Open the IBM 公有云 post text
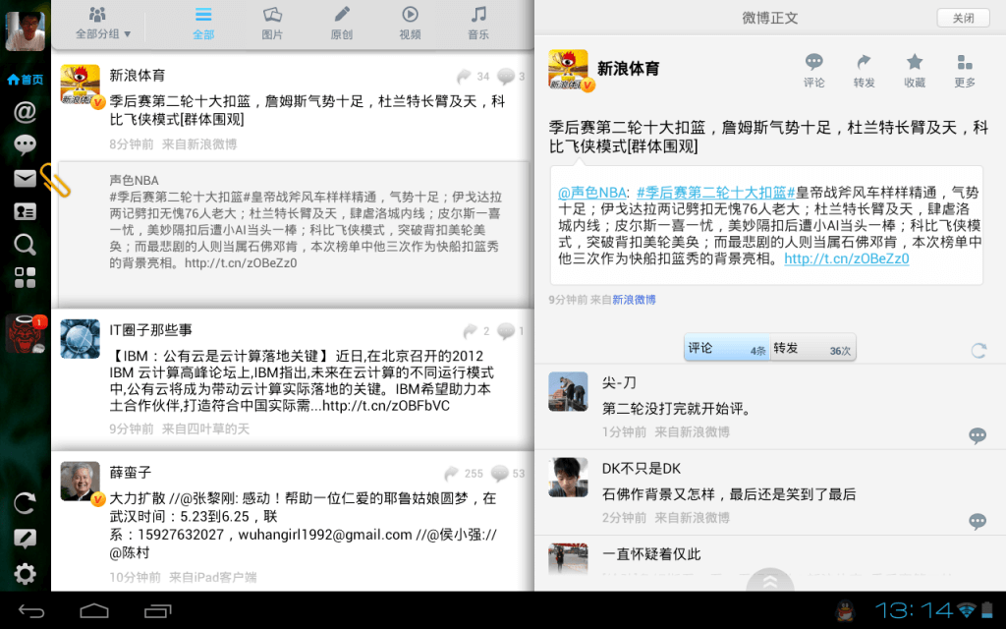The image size is (1006, 629). click(x=302, y=380)
